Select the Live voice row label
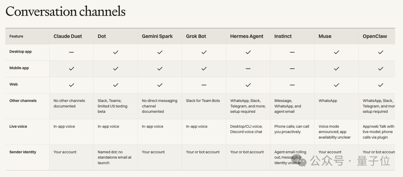The width and height of the screenshot is (403, 177). [18, 126]
